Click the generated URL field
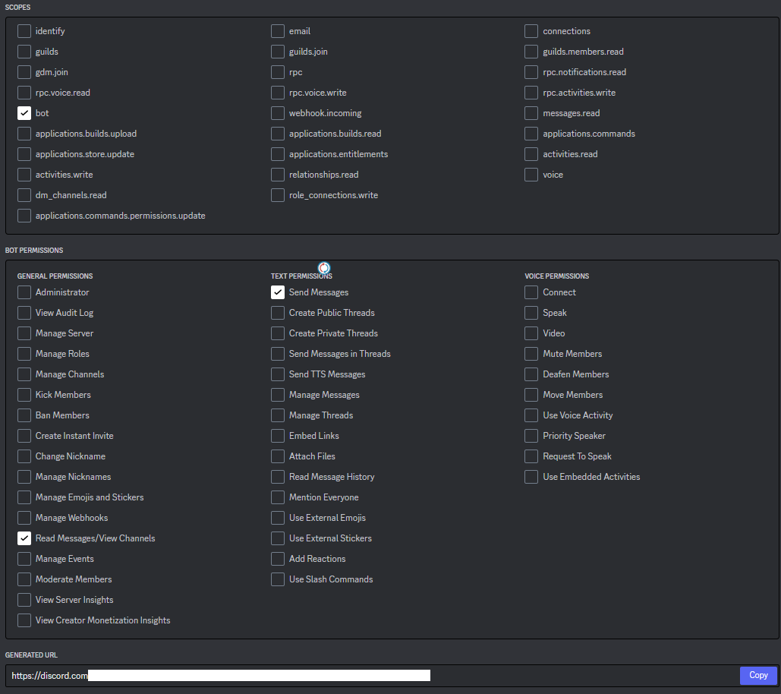The width and height of the screenshot is (781, 694). point(372,676)
